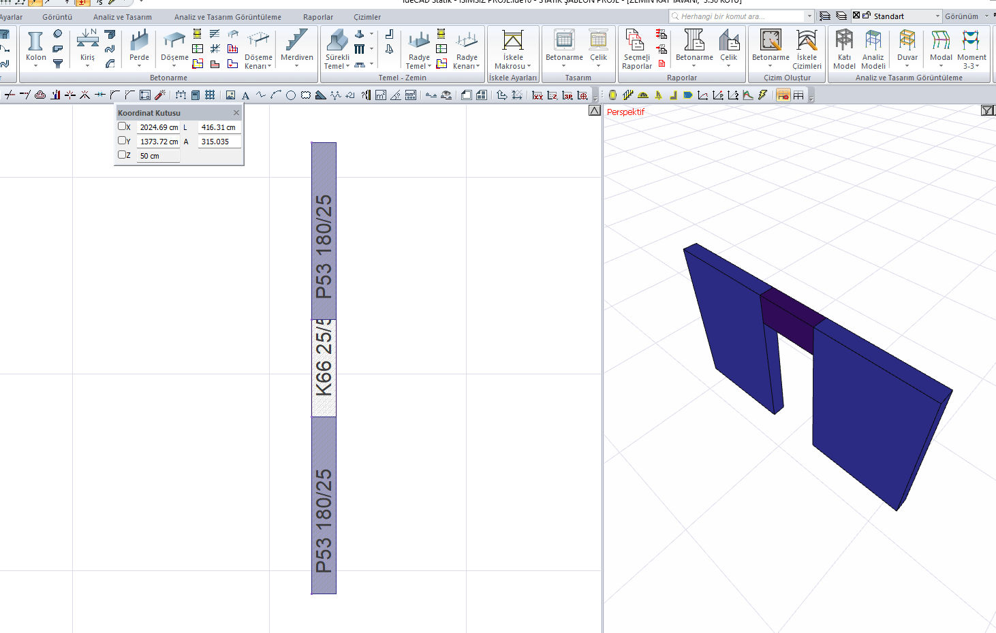Click the Perspektif view label
Viewport: 996px width, 633px height.
[x=625, y=112]
